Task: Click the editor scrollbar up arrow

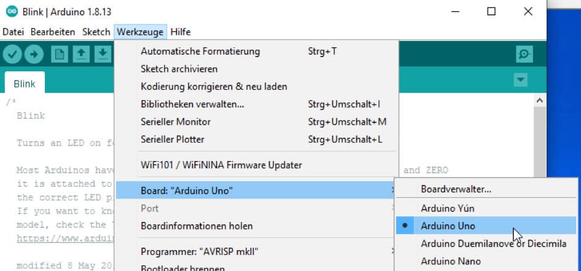Action: [540, 100]
